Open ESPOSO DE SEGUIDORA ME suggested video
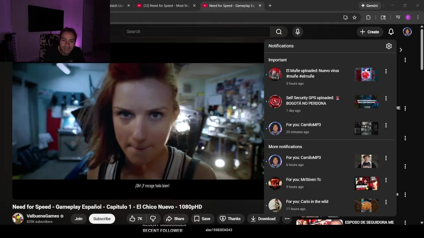 point(369,222)
